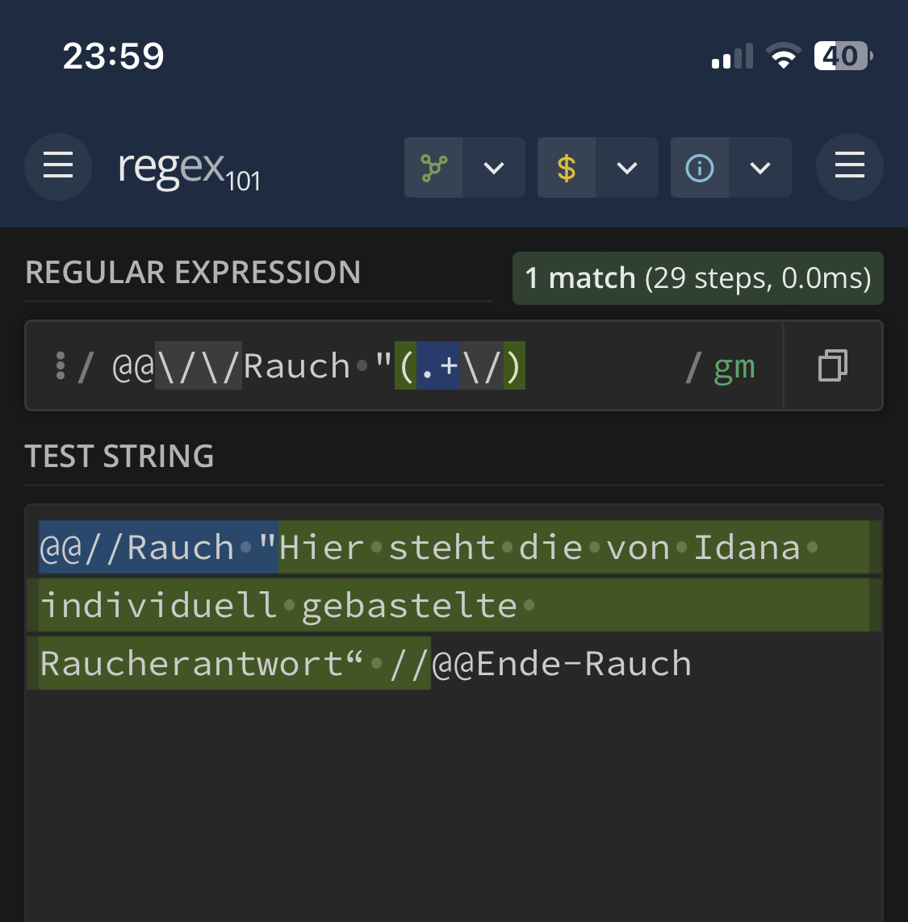Click the yellow dollar sign icon

click(566, 168)
